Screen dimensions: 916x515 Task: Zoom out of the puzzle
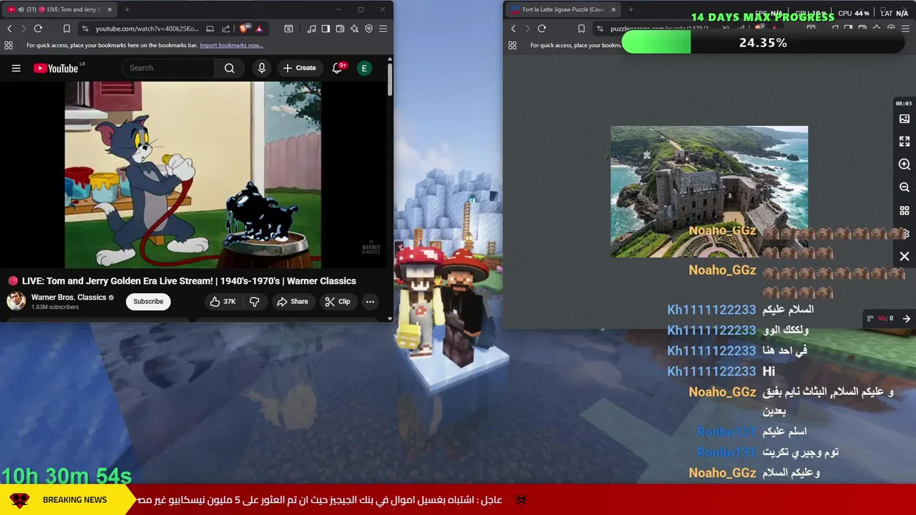[905, 187]
